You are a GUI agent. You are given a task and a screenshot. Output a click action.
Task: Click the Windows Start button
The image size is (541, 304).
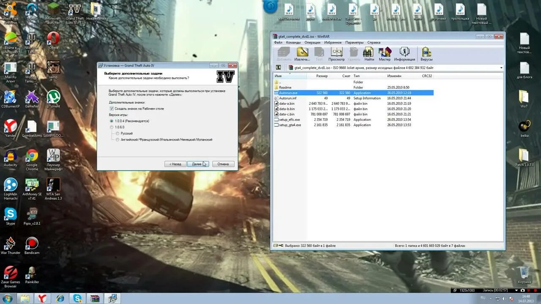pyautogui.click(x=8, y=298)
